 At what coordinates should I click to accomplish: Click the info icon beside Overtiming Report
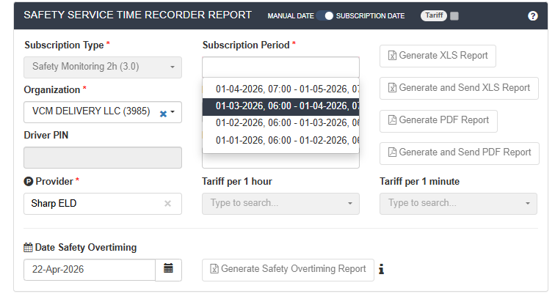pyautogui.click(x=382, y=270)
